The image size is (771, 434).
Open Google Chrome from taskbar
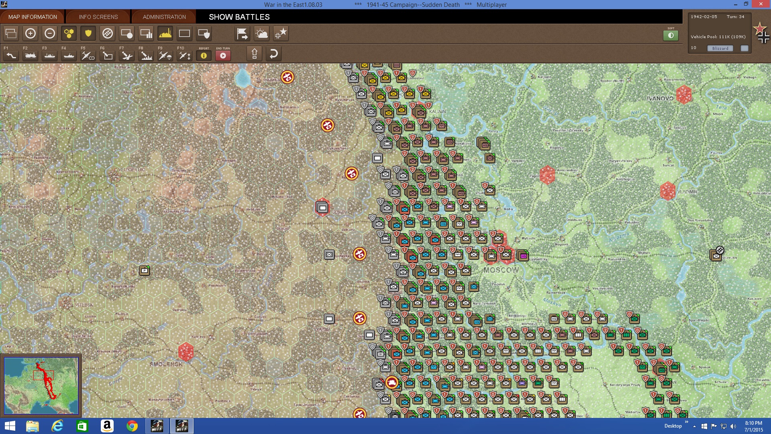click(132, 426)
